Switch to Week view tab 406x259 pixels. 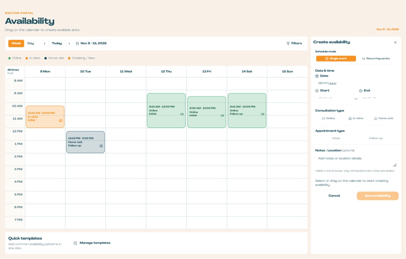[16, 43]
